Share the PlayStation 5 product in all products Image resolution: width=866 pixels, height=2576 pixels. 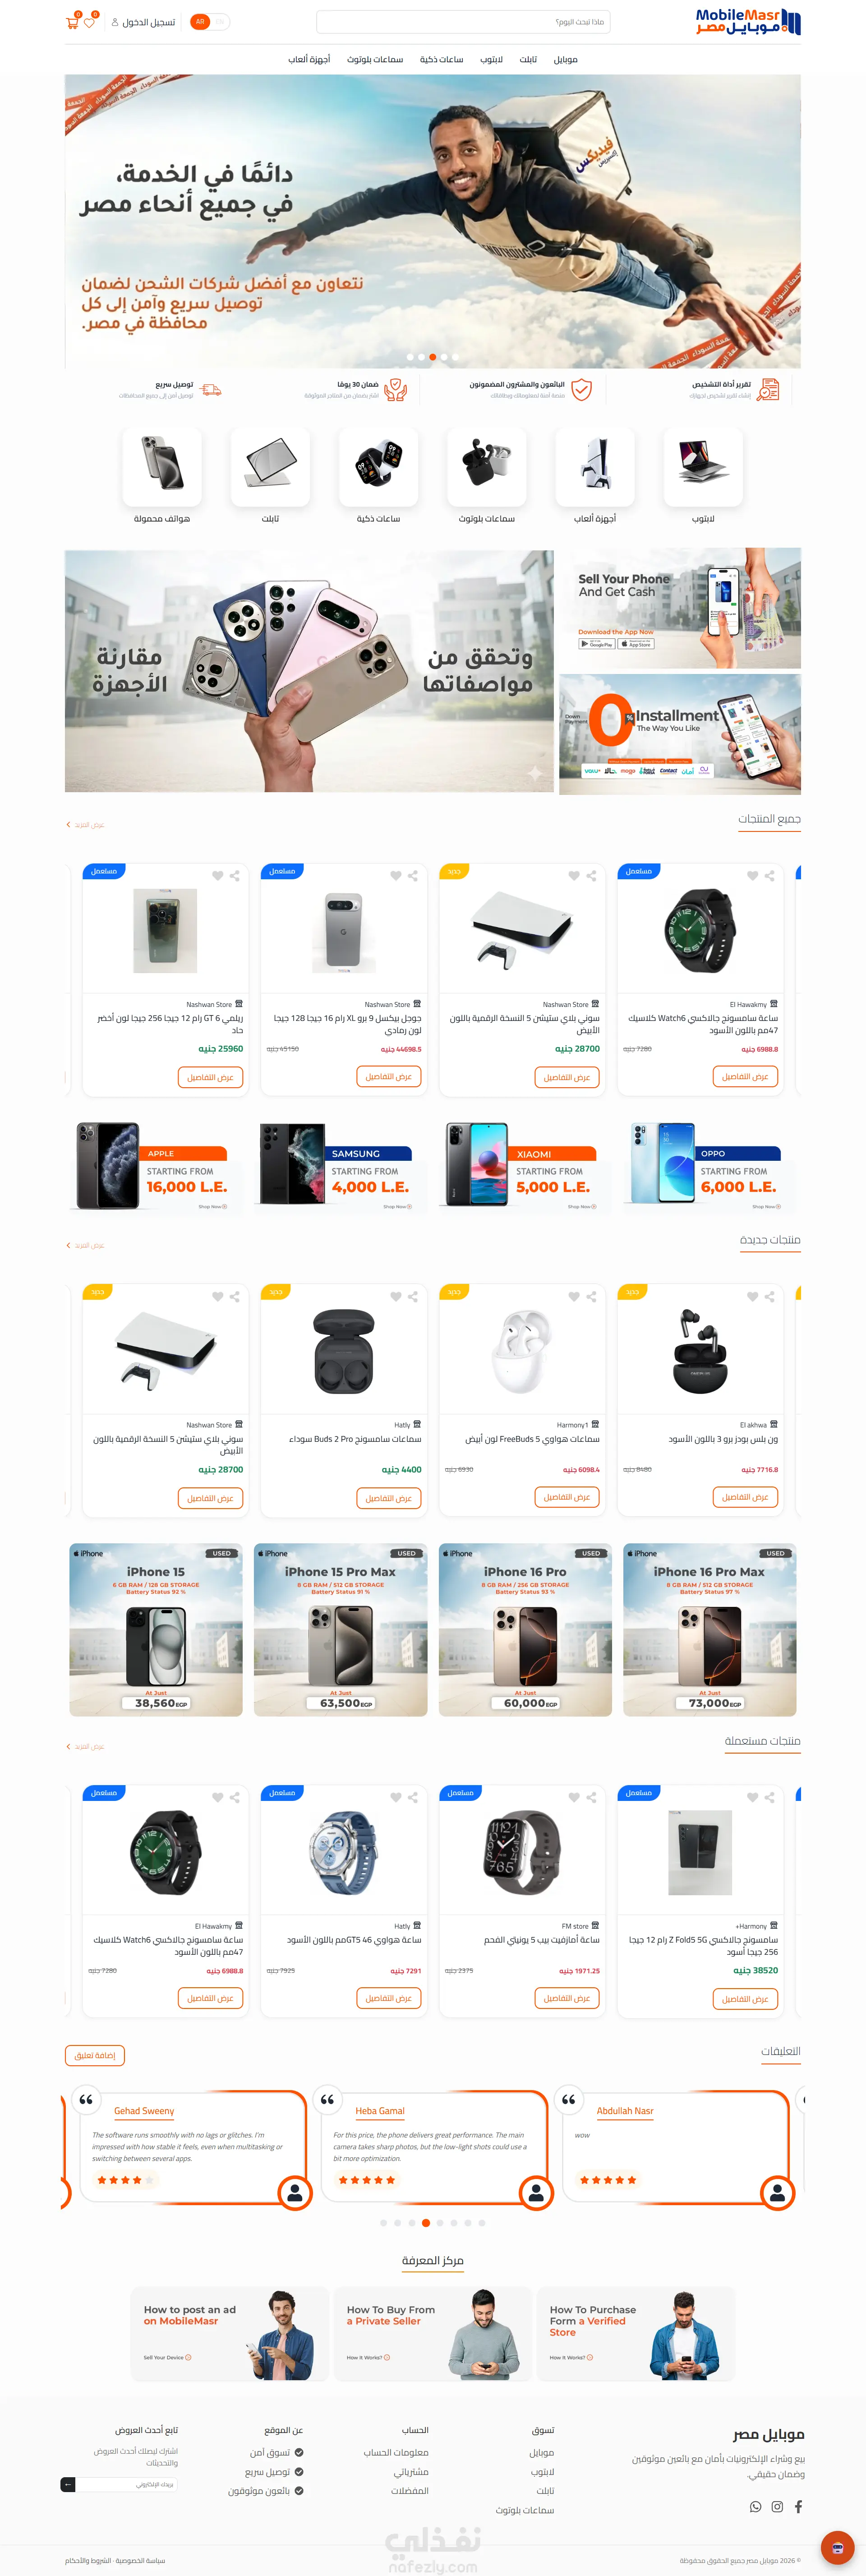[x=591, y=876]
